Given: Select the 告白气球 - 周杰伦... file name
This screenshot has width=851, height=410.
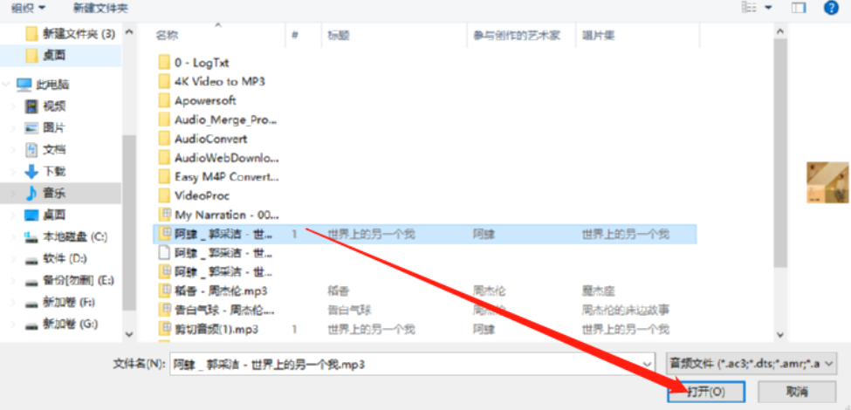Looking at the screenshot, I should (224, 311).
